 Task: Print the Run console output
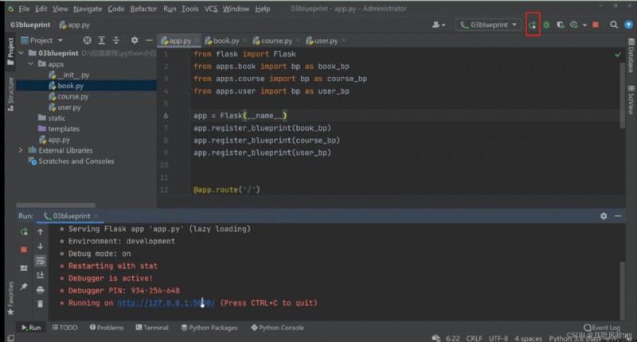tap(41, 290)
